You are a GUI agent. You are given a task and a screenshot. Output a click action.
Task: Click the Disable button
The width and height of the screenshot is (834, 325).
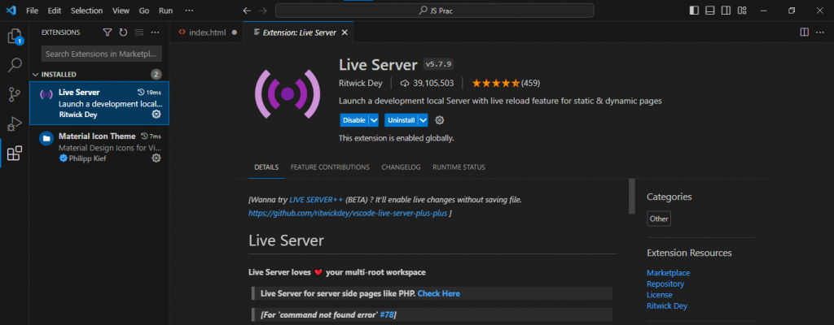coord(354,120)
